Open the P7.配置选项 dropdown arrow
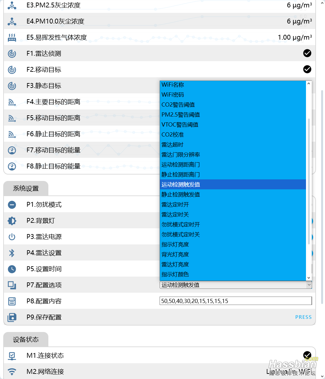This screenshot has height=379, width=325. click(309, 285)
